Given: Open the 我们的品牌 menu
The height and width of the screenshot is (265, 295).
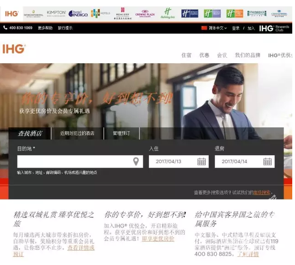Looking at the screenshot, I should (247, 55).
